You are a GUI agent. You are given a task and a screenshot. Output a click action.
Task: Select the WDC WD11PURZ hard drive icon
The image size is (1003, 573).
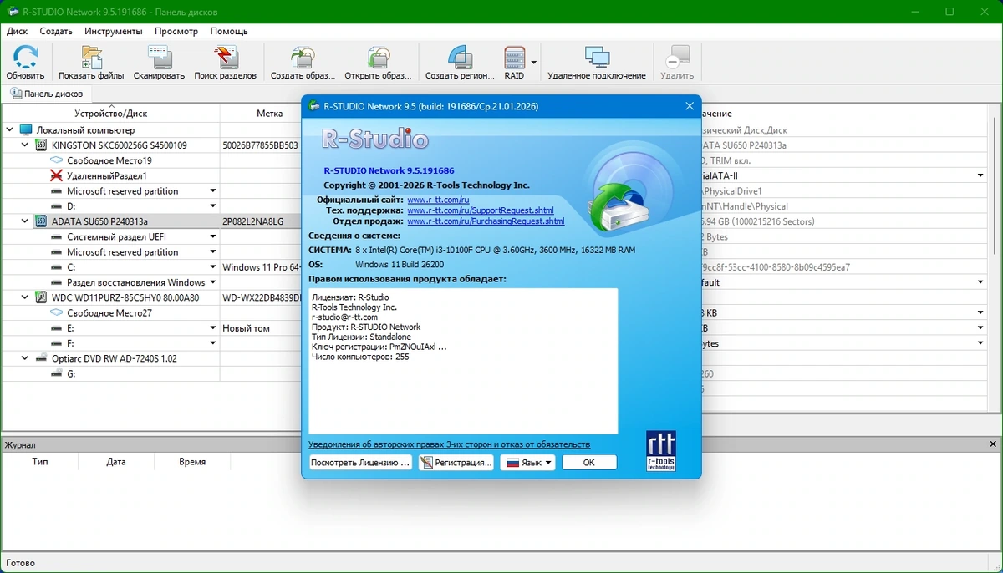point(41,297)
